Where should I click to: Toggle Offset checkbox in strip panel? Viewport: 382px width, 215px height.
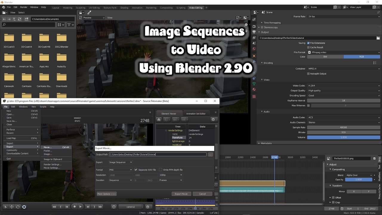pos(333,198)
